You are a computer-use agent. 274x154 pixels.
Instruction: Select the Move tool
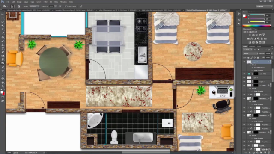[3, 14]
